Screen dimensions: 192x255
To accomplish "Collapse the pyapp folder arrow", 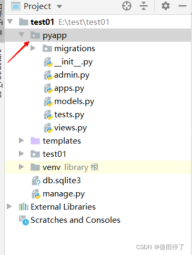I will click(22, 35).
